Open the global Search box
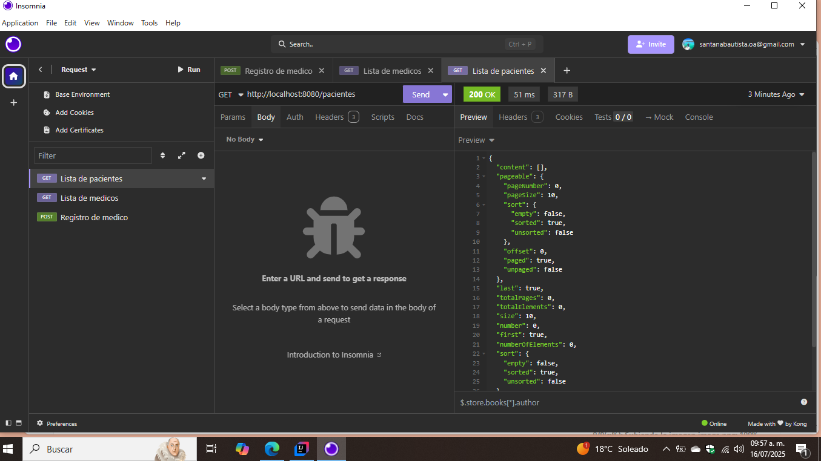 point(407,44)
